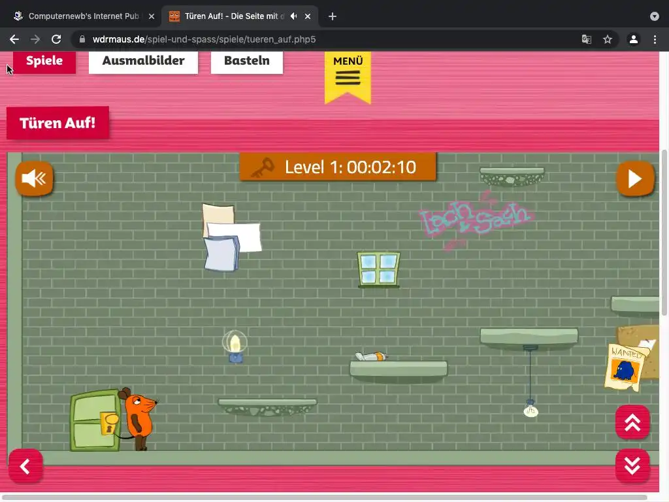Screen dimensions: 669x502
Task: Click the orange play button
Action: click(x=635, y=178)
